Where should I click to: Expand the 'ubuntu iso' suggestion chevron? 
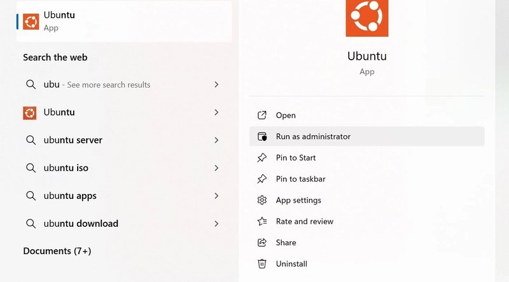(216, 168)
